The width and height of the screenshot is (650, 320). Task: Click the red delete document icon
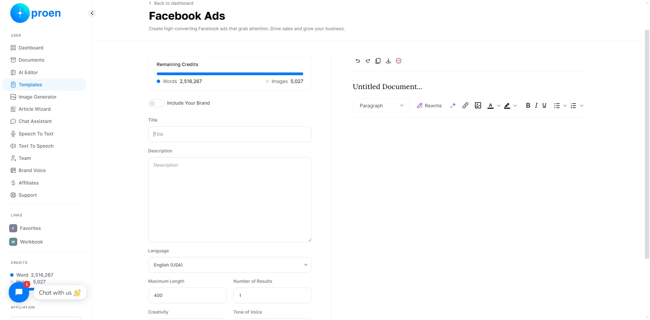[399, 61]
